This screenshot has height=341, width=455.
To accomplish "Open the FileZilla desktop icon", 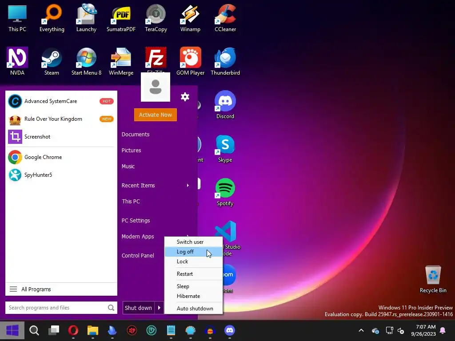I will (156, 59).
